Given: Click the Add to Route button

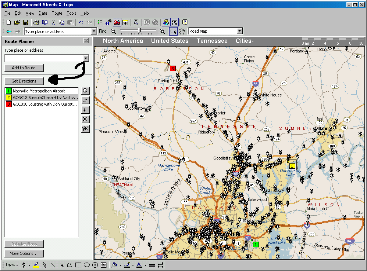Looking at the screenshot, I should tap(24, 68).
